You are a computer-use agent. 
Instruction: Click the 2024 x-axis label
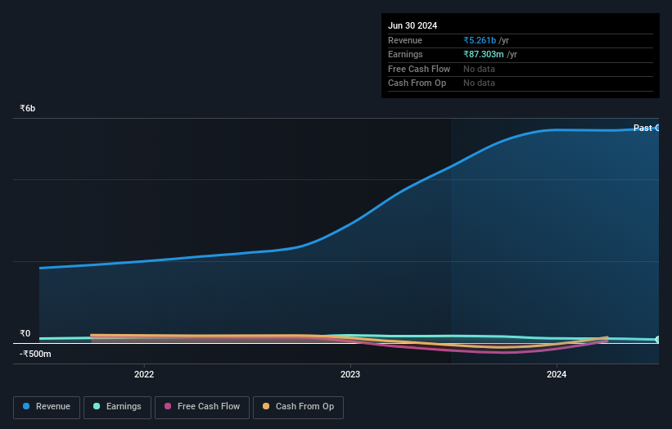(557, 374)
